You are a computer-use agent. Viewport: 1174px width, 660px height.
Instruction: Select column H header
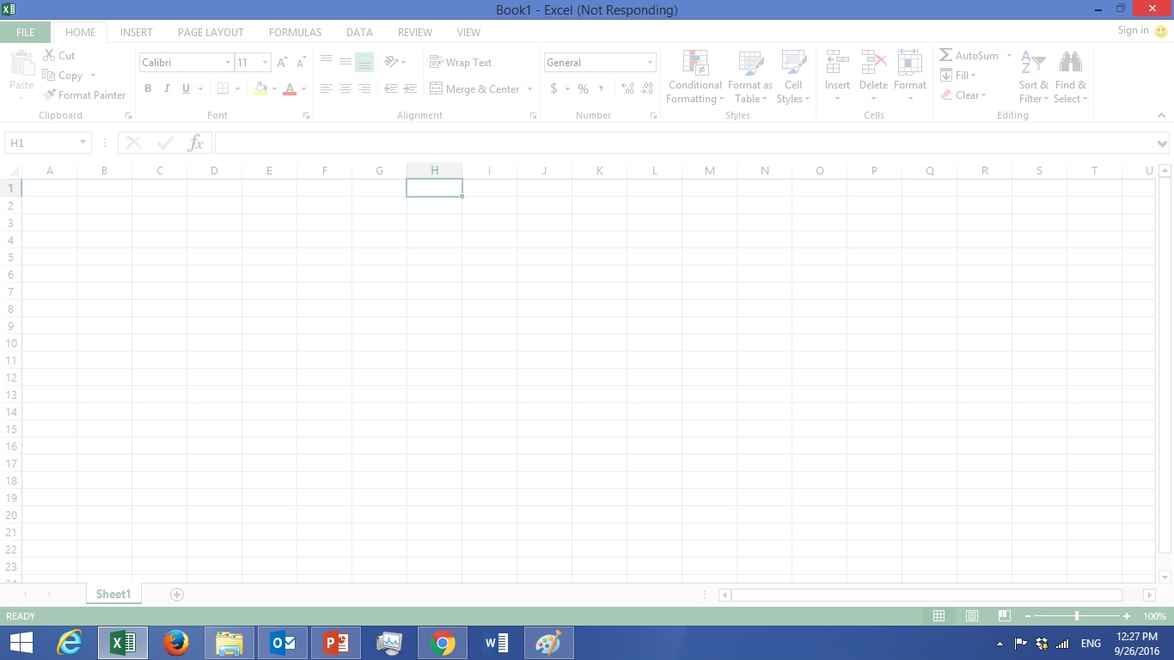(x=435, y=170)
